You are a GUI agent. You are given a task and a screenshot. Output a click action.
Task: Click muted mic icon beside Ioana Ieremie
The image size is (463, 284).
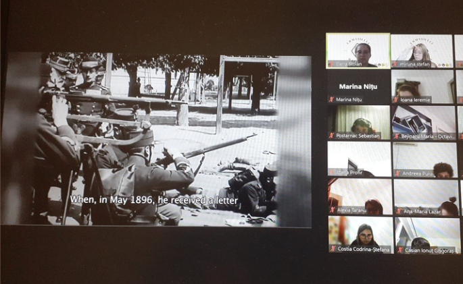click(396, 100)
